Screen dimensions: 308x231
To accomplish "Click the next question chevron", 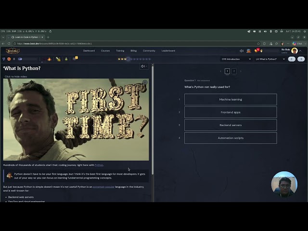I will tap(241, 71).
